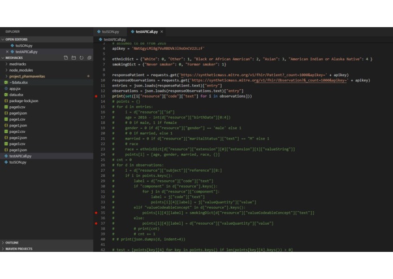The image size is (393, 279).
Task: Close testAPICall.py in Open Editors list
Action: point(7,52)
